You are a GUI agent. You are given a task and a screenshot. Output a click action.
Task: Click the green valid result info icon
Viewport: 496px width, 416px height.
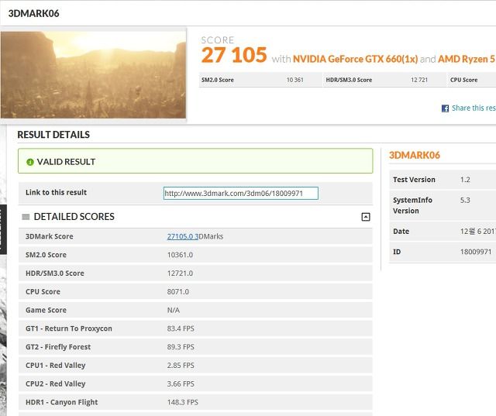point(30,162)
